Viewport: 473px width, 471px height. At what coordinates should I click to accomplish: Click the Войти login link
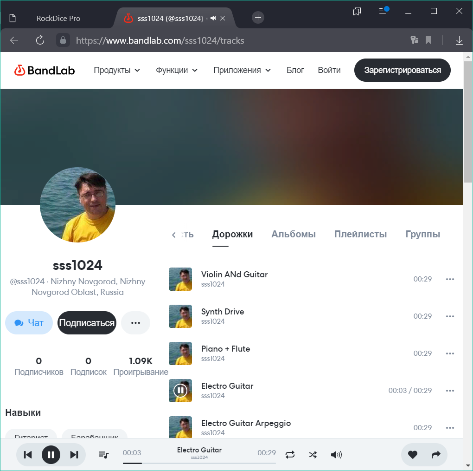pyautogui.click(x=329, y=70)
